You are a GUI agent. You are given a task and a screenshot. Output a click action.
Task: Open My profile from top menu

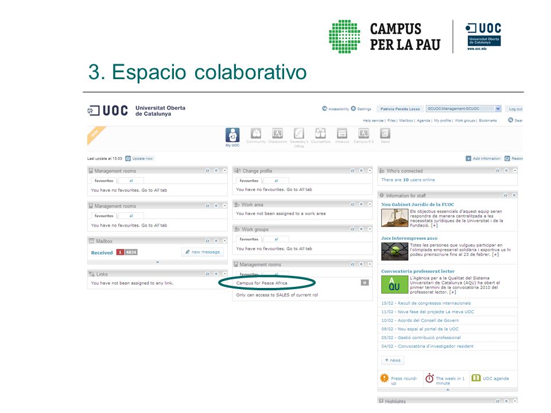pyautogui.click(x=443, y=120)
